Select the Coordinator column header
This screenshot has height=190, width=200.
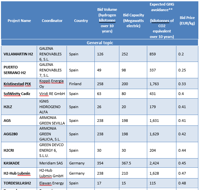(x=52, y=21)
